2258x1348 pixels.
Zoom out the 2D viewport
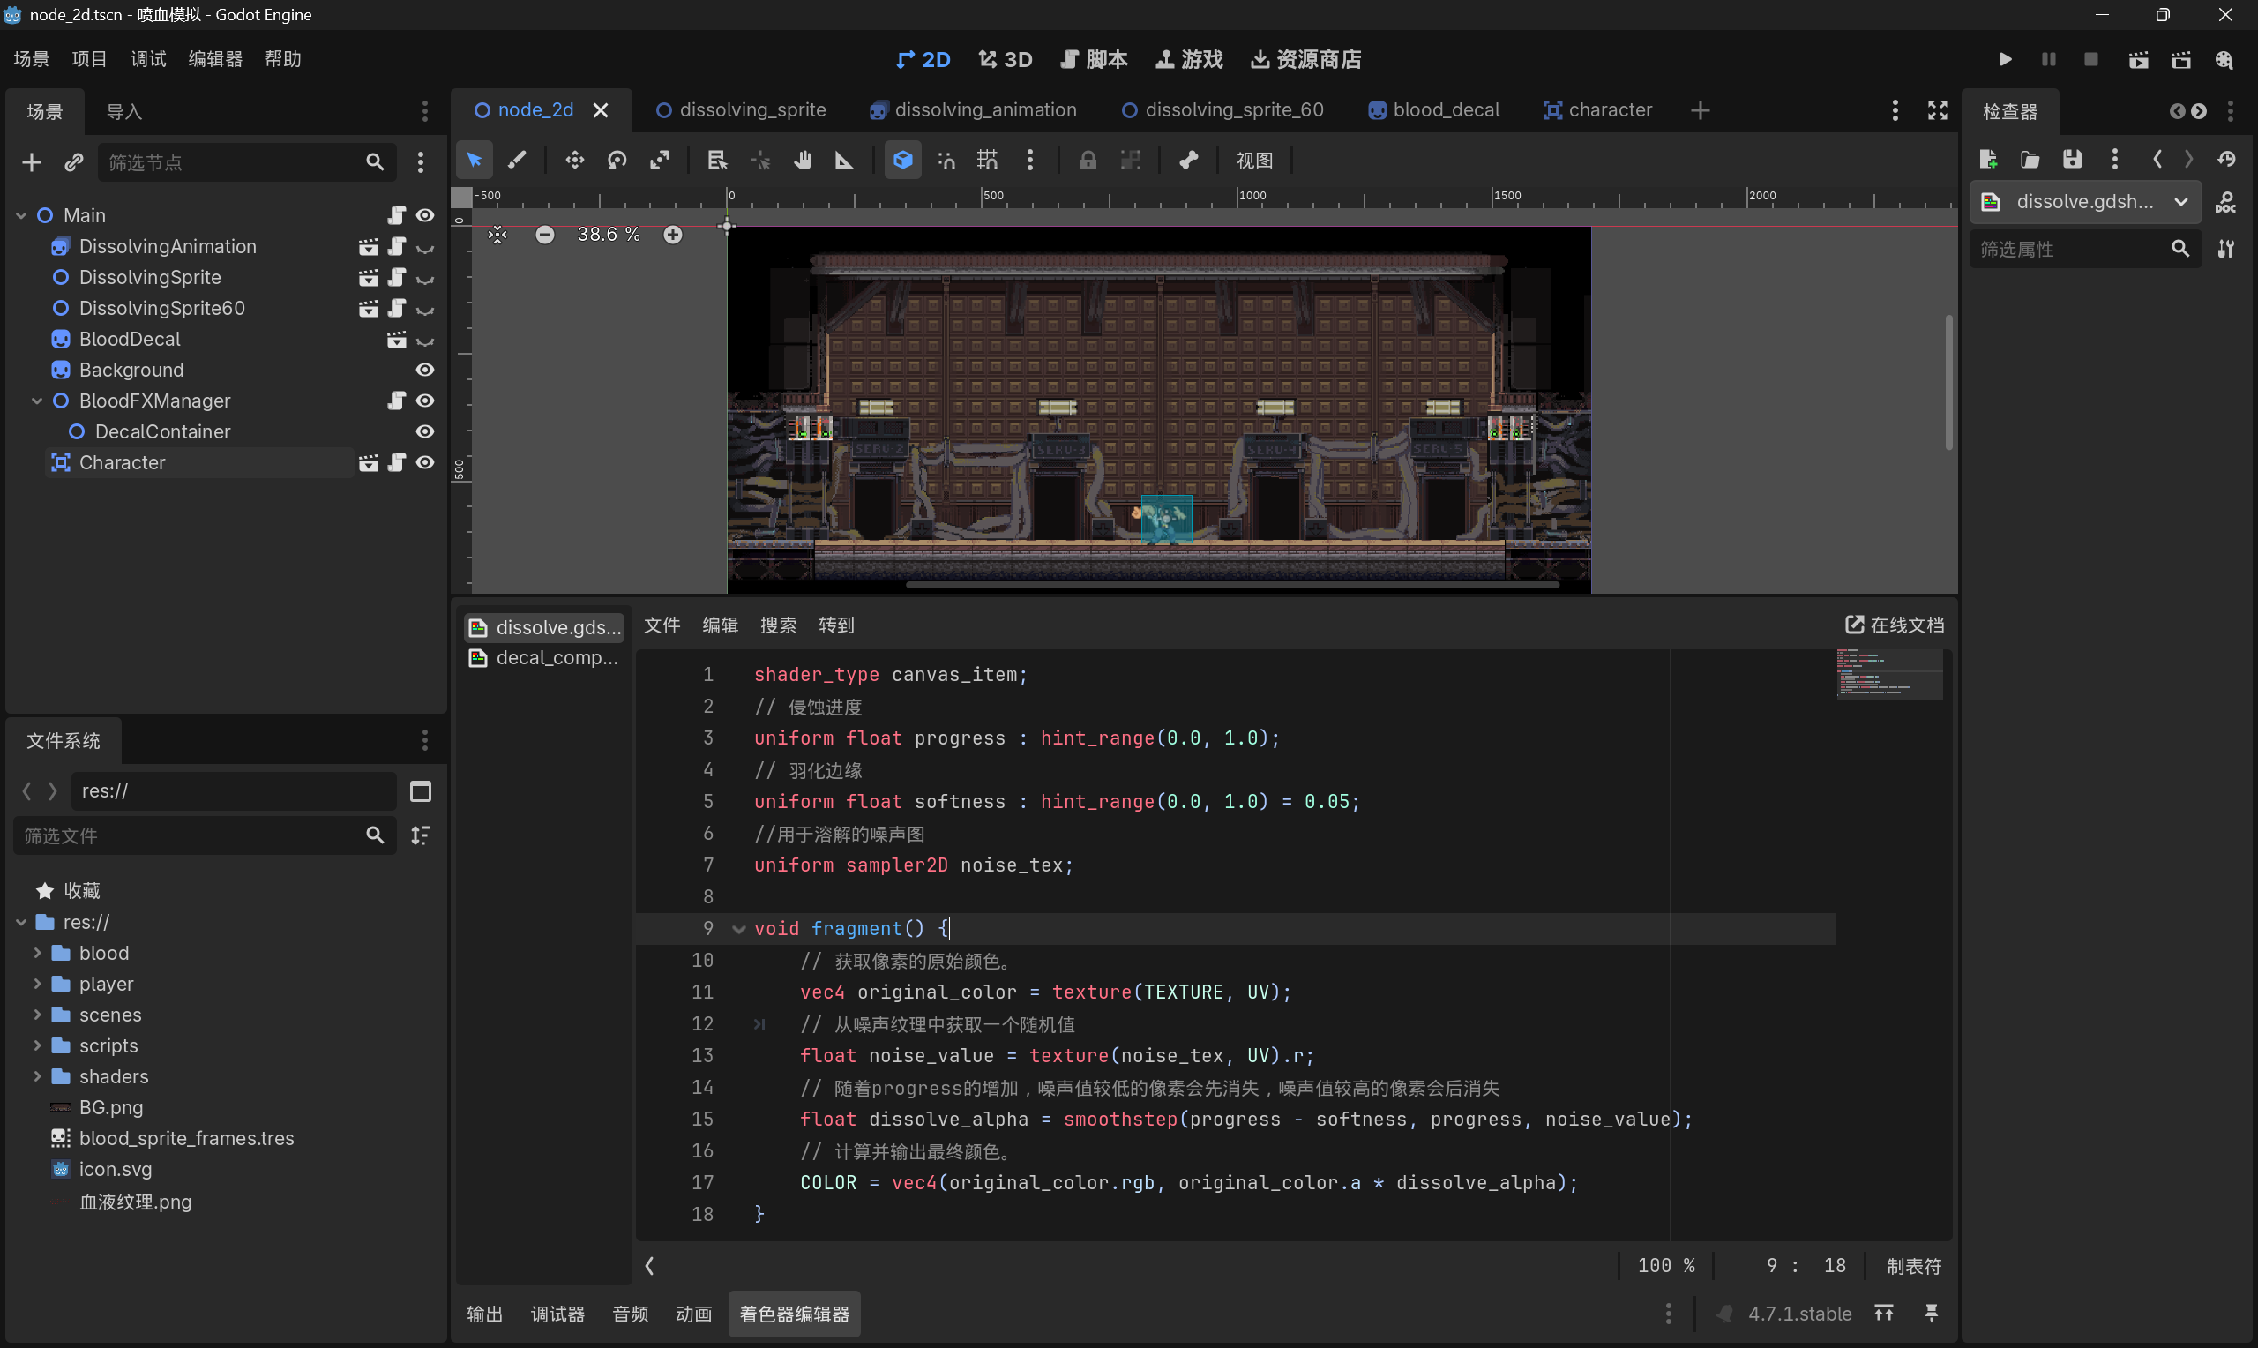click(x=545, y=235)
